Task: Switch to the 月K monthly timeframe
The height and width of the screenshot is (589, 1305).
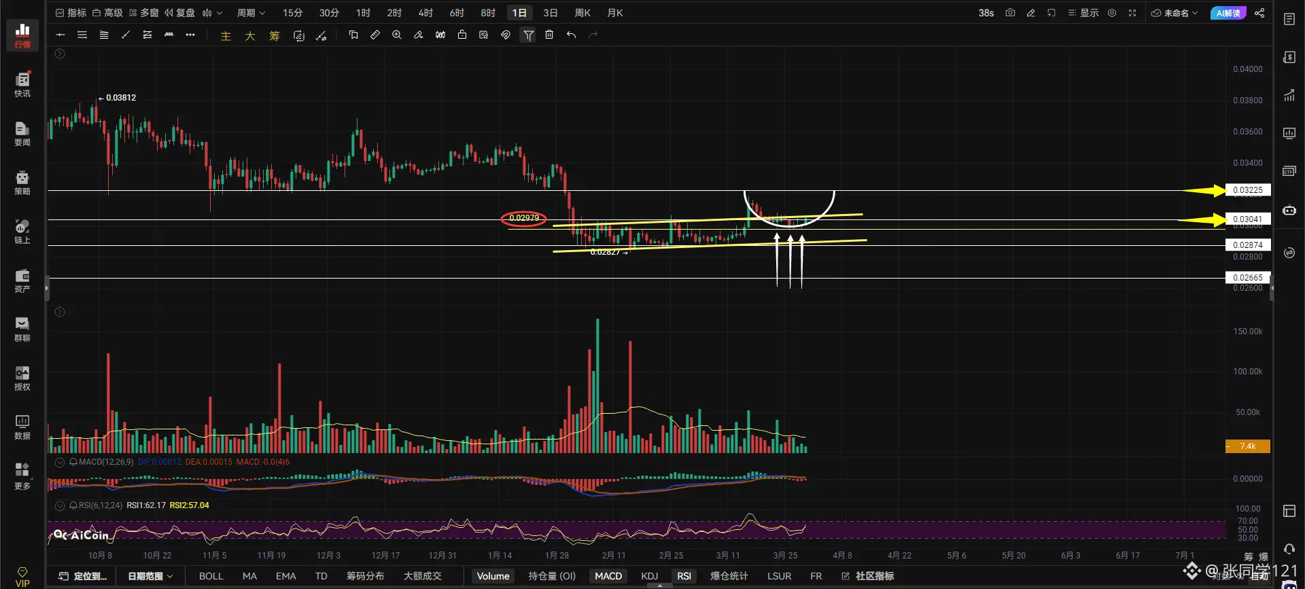Action: pos(614,13)
